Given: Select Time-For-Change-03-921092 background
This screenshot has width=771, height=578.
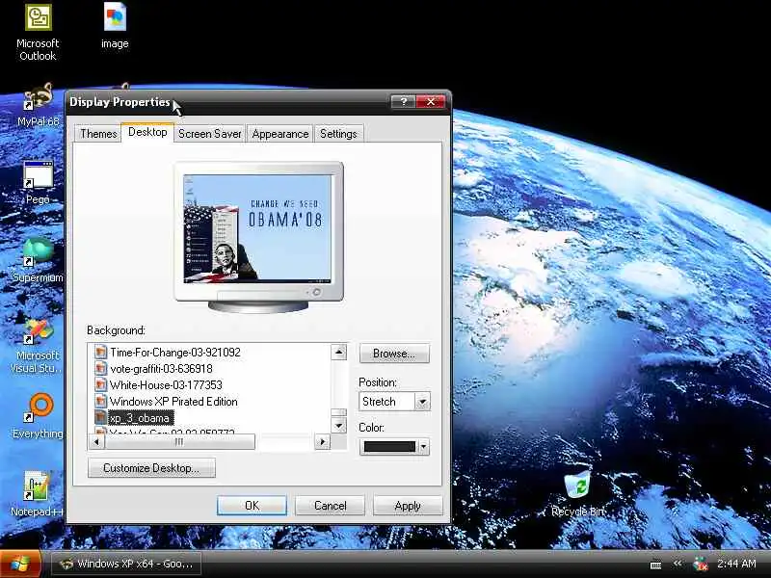Looking at the screenshot, I should [x=175, y=353].
